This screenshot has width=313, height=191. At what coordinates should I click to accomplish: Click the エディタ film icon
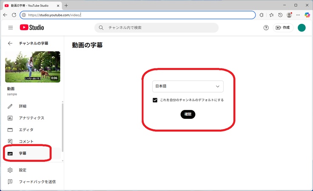coord(10,130)
